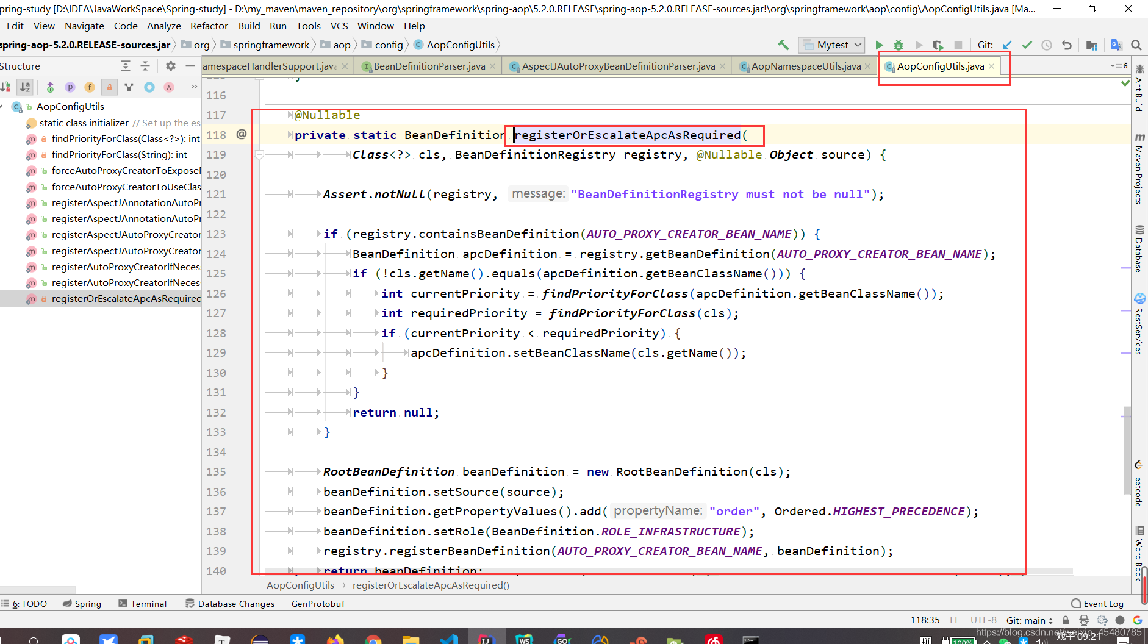Screen dimensions: 1148x644
Task: Start debugging with the bug icon
Action: [x=899, y=45]
